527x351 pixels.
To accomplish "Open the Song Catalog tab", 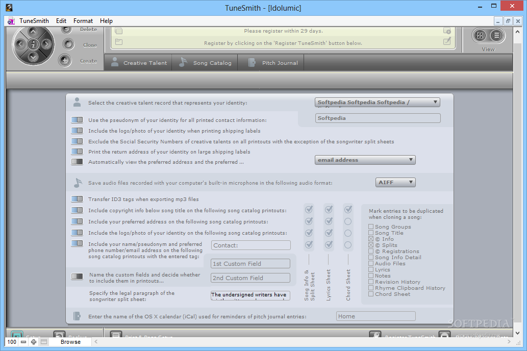I will tap(205, 63).
